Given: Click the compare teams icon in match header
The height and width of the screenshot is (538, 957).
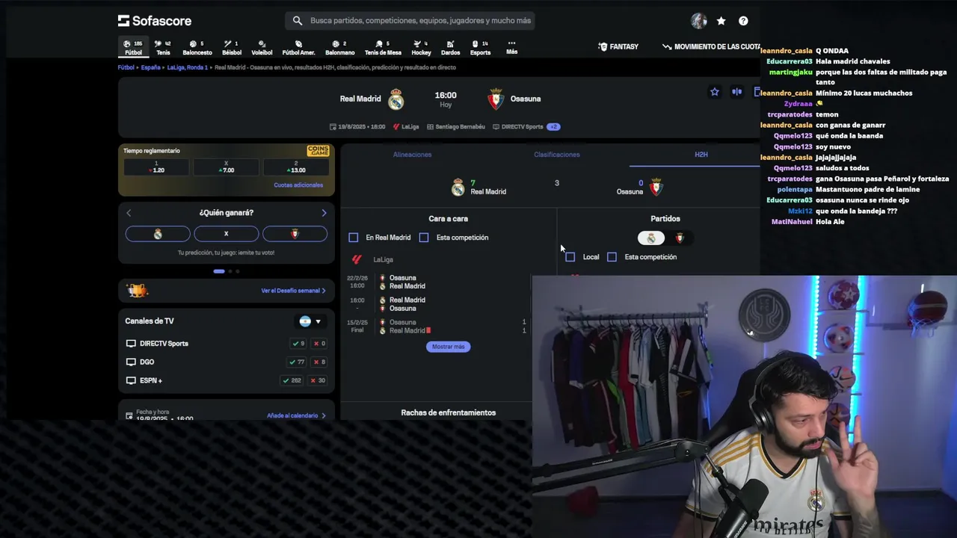Looking at the screenshot, I should pos(737,92).
